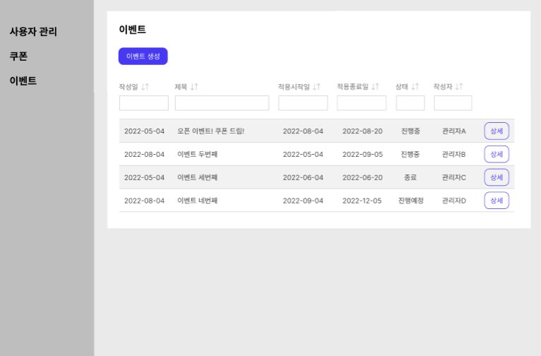Select 이벤트 in the left sidebar
This screenshot has width=541, height=356.
click(x=23, y=81)
